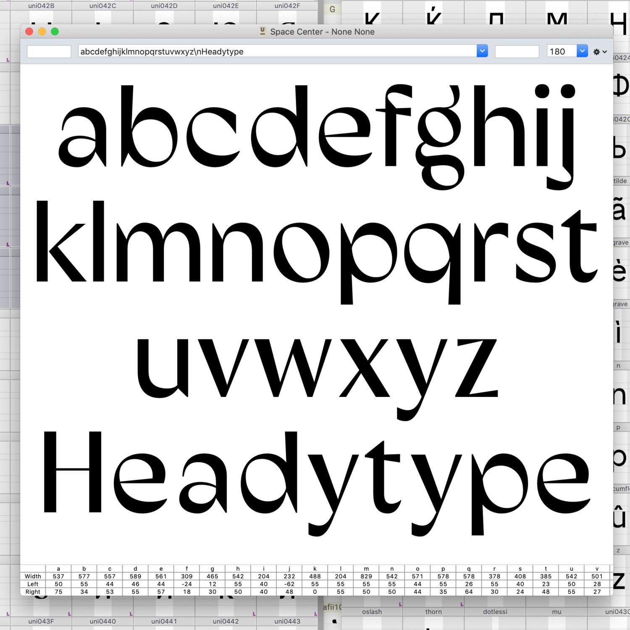630x630 pixels.
Task: Click the Left row label in the table
Action: (33, 584)
